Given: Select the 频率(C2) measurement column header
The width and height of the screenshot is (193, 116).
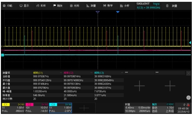Looking at the screenshot, I should 69,73.
